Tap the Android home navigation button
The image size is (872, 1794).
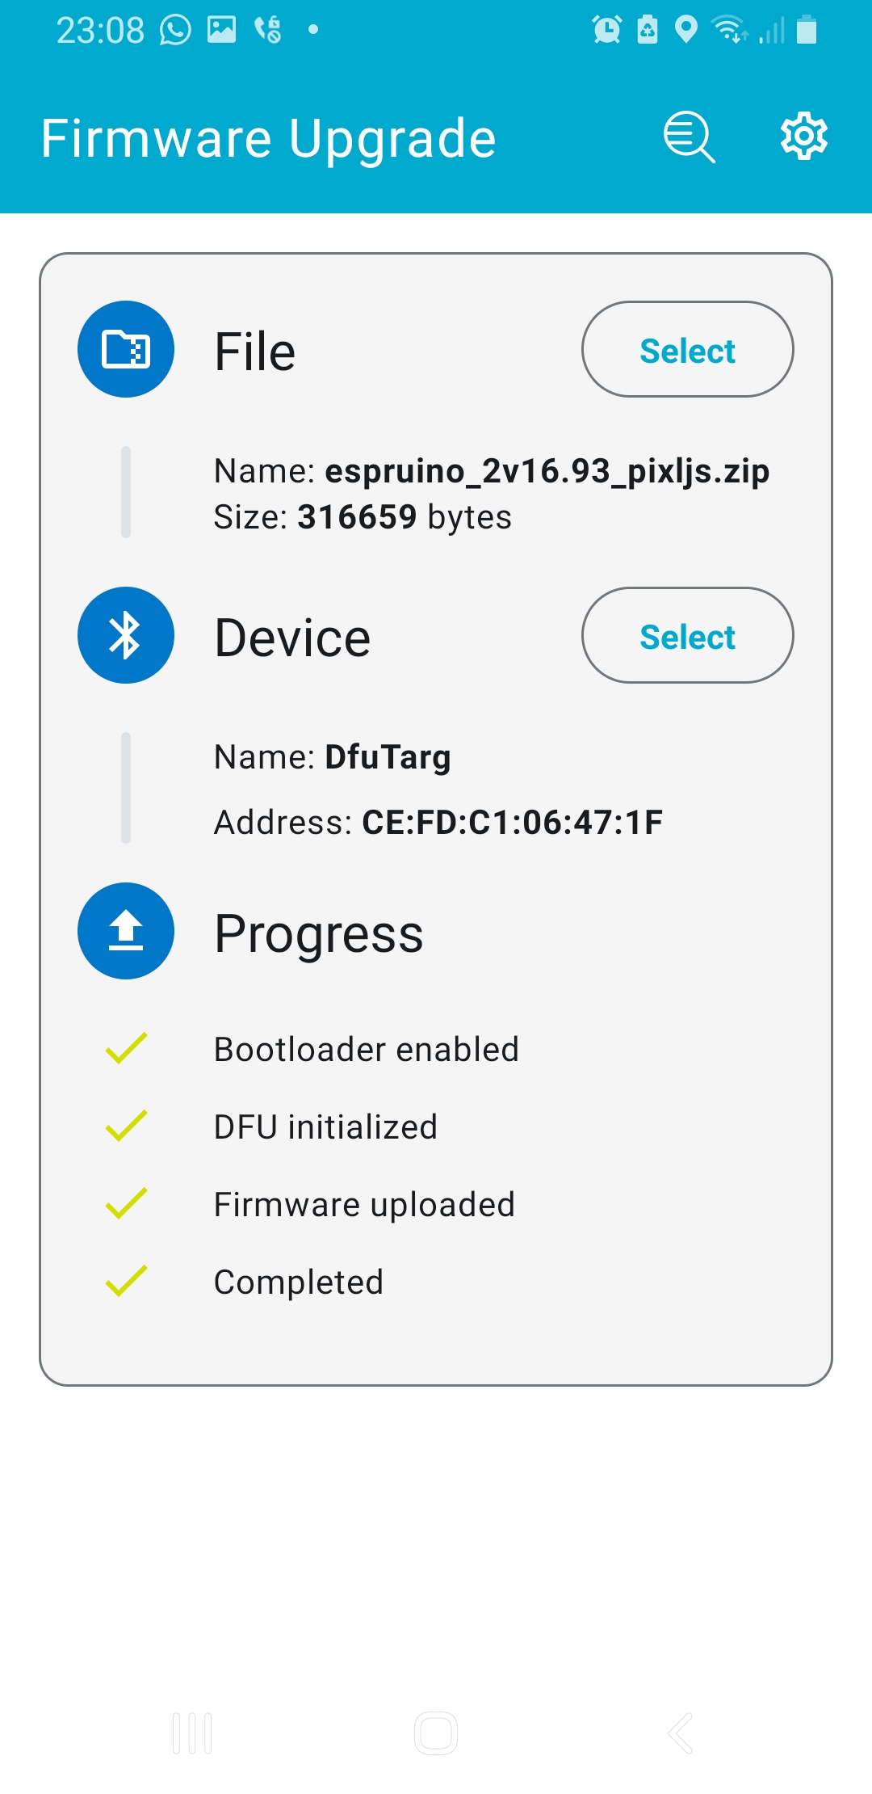pos(436,1733)
